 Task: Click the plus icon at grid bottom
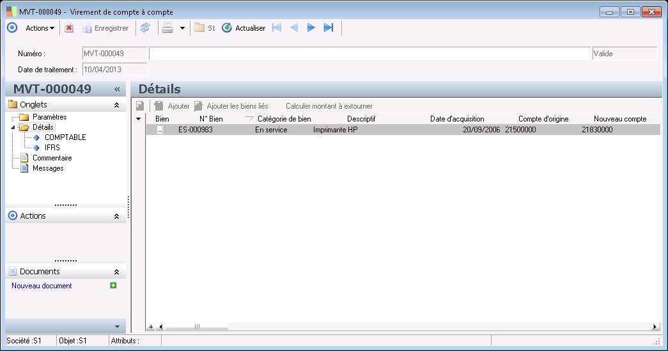point(151,327)
